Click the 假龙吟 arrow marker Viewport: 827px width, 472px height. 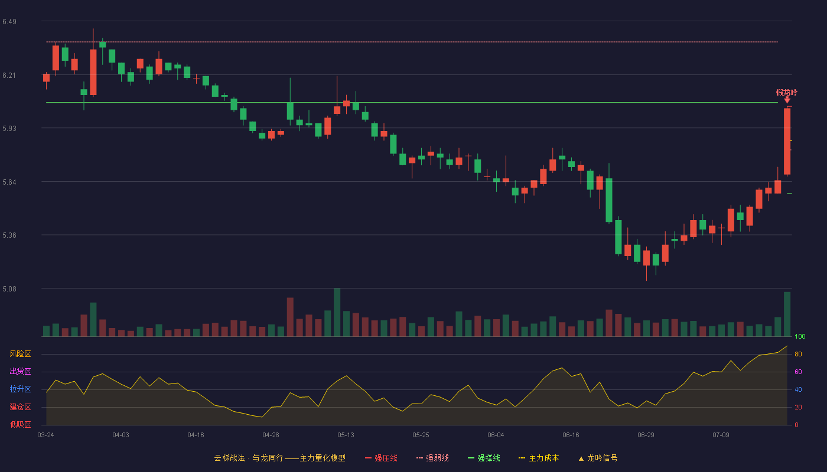click(787, 100)
